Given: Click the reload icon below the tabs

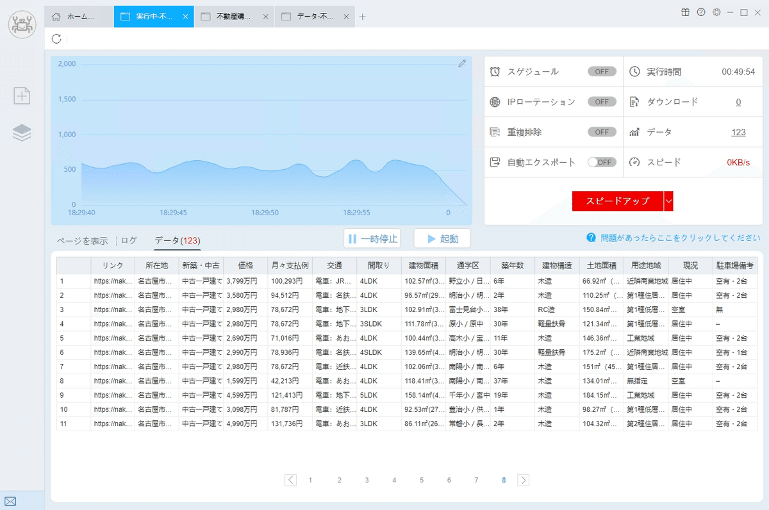Looking at the screenshot, I should (x=56, y=39).
